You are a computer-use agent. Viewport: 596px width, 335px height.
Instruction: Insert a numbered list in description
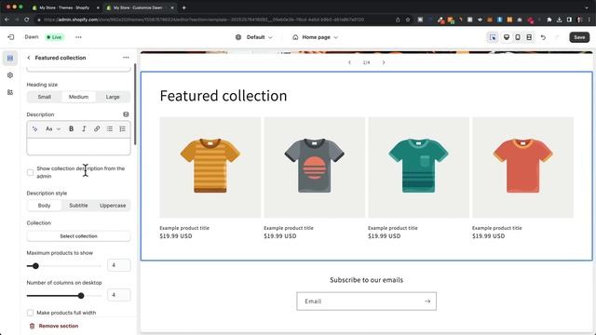[122, 128]
